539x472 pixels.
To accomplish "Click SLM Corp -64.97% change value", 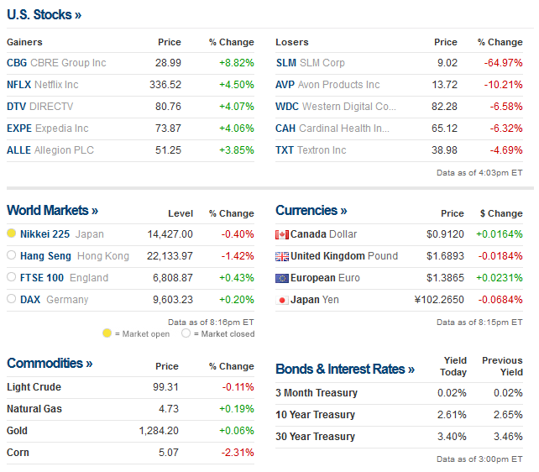I will pyautogui.click(x=503, y=63).
